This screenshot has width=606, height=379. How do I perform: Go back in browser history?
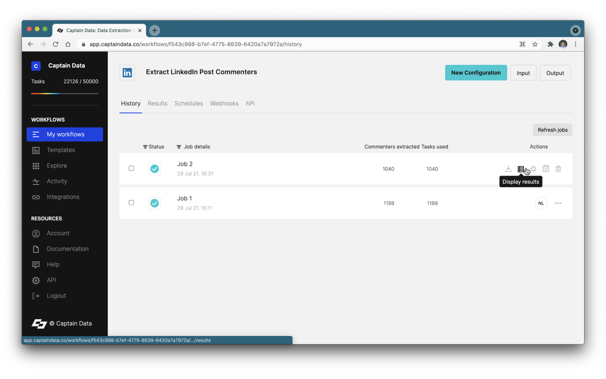coord(30,44)
